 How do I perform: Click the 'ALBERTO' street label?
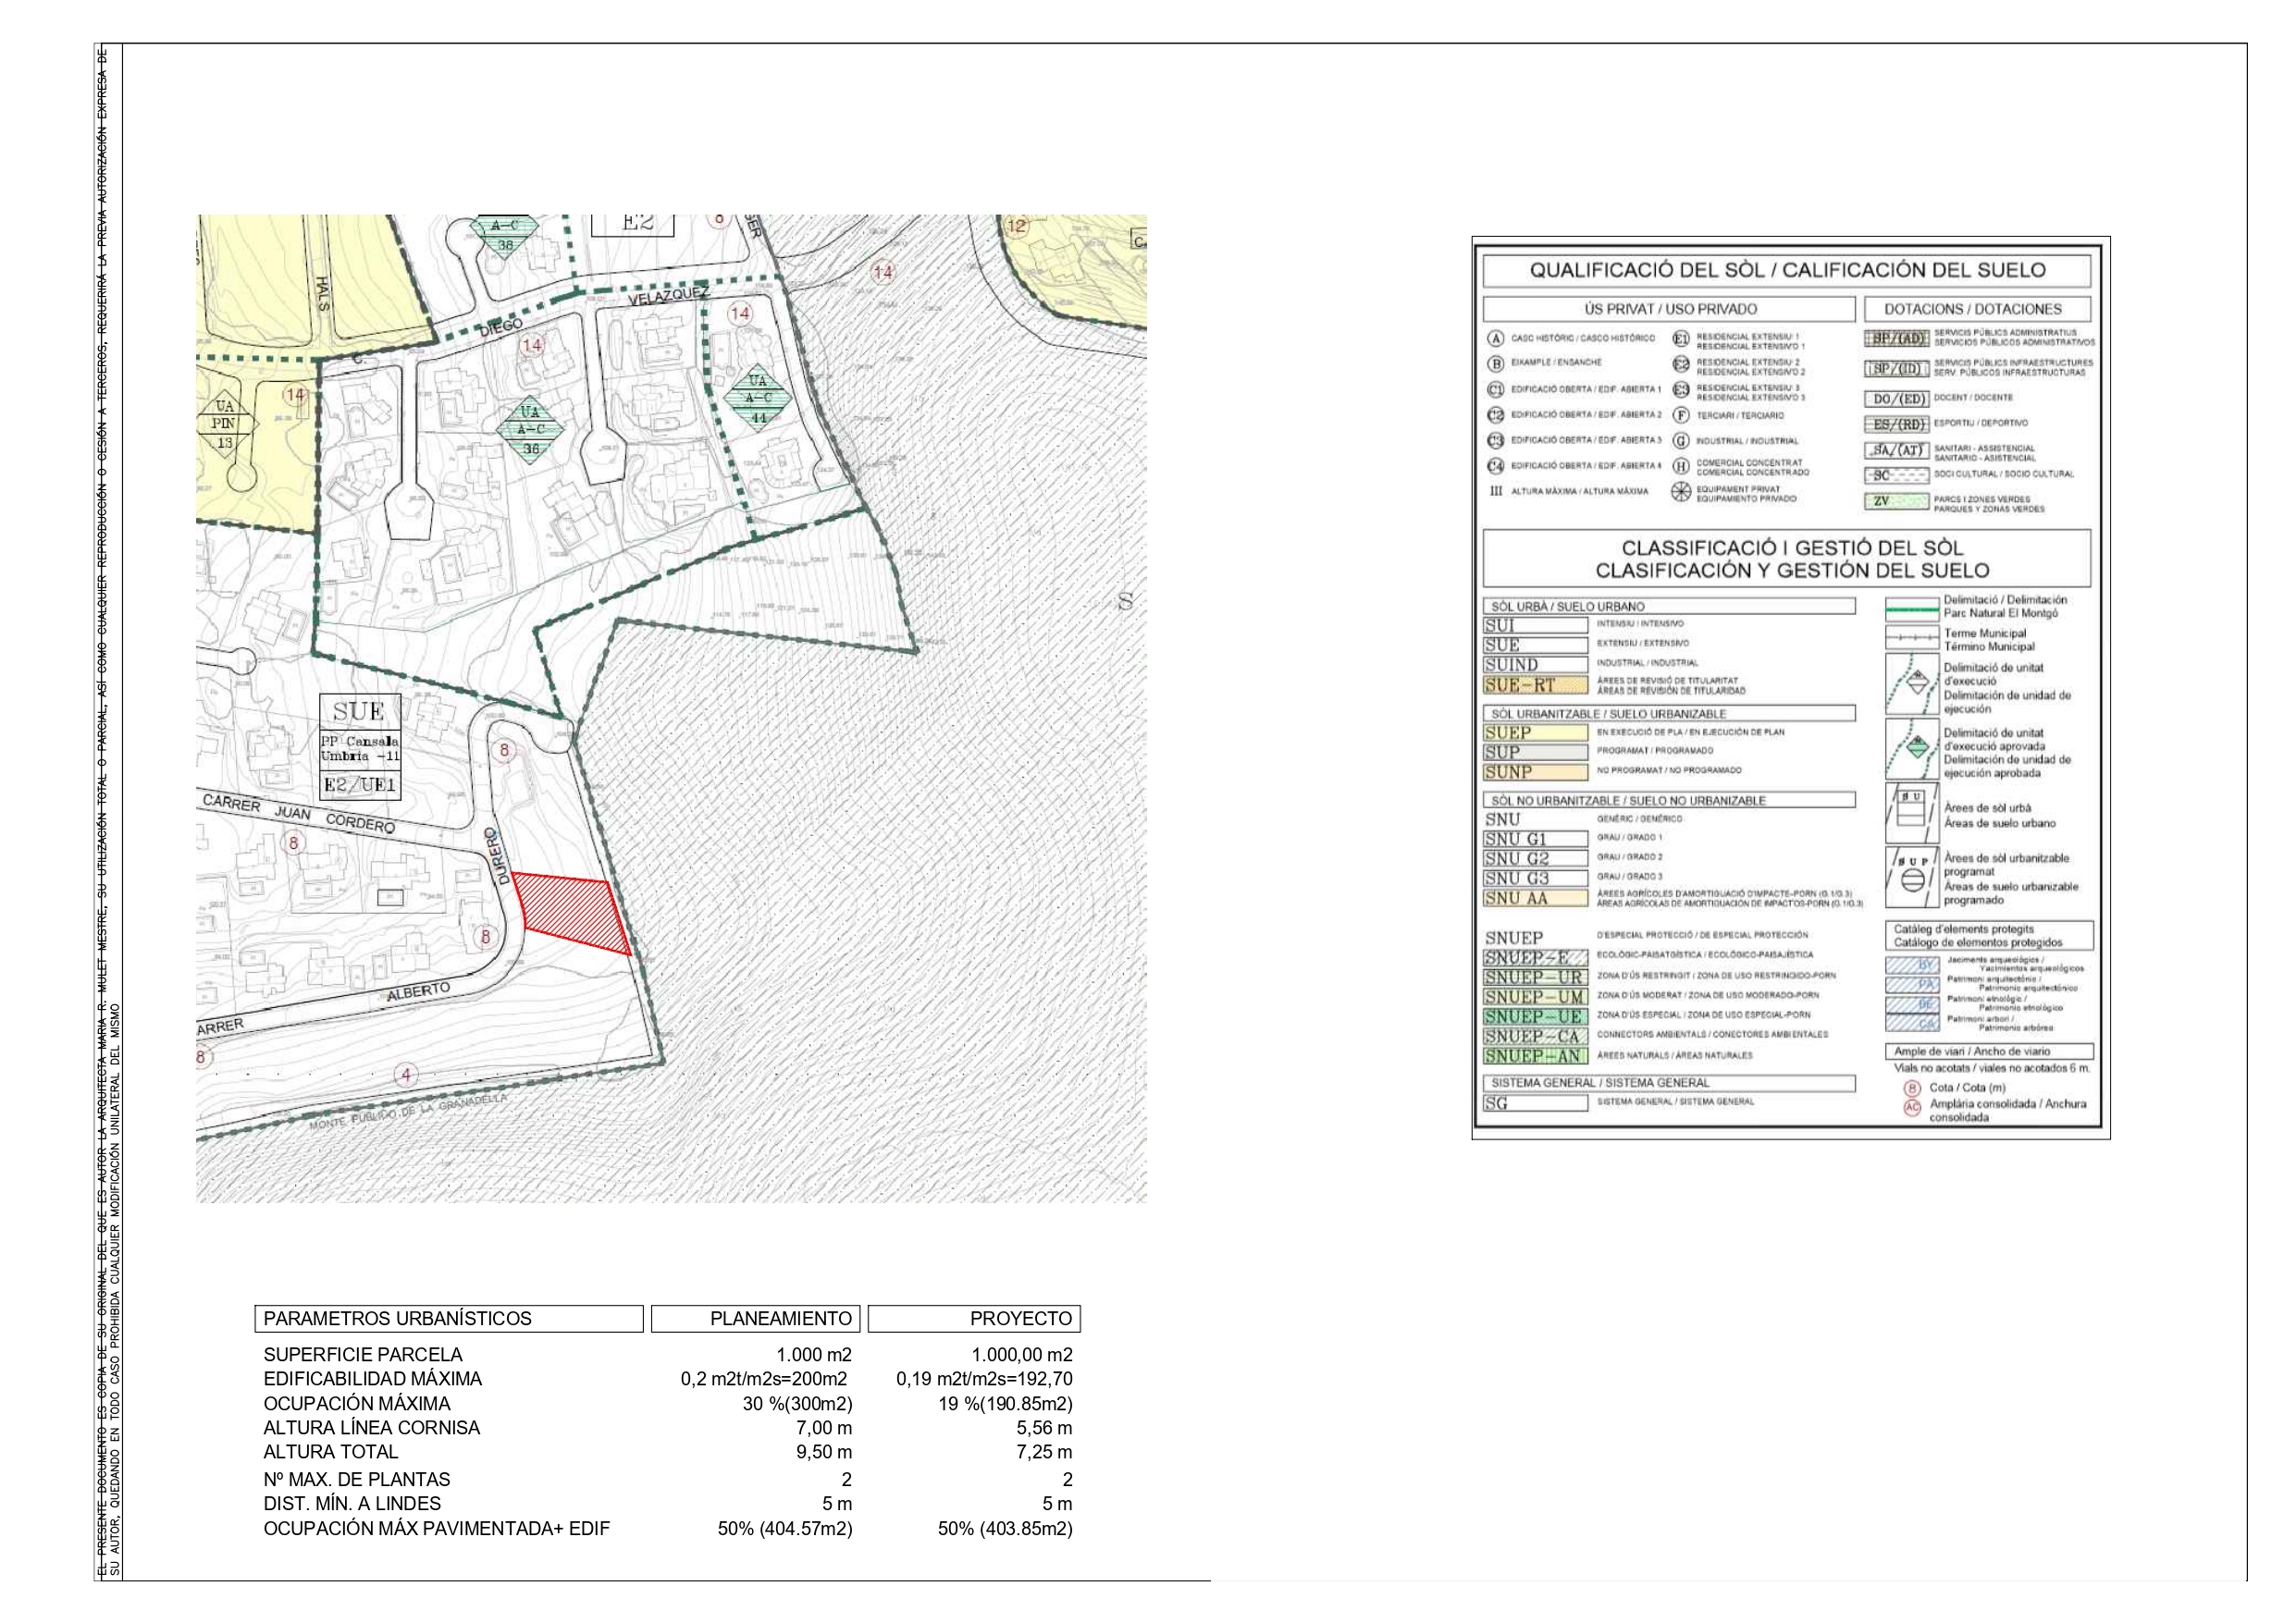tap(418, 992)
